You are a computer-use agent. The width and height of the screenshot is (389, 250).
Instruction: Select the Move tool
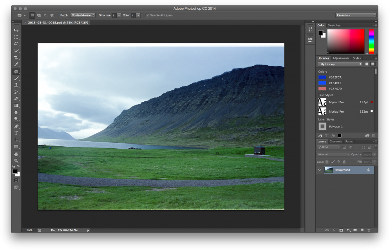pyautogui.click(x=16, y=30)
